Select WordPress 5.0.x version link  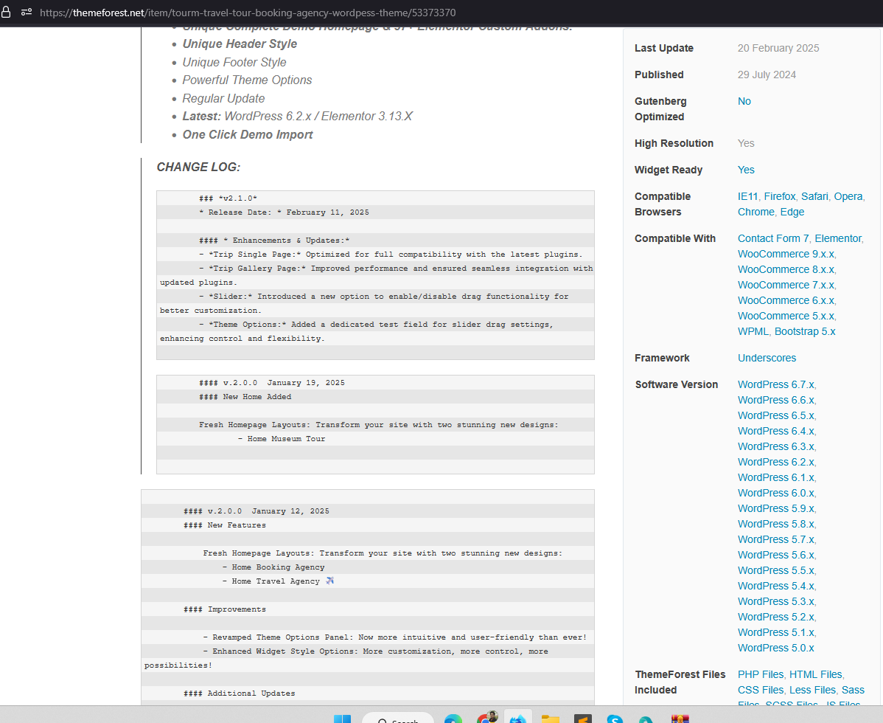tap(775, 648)
